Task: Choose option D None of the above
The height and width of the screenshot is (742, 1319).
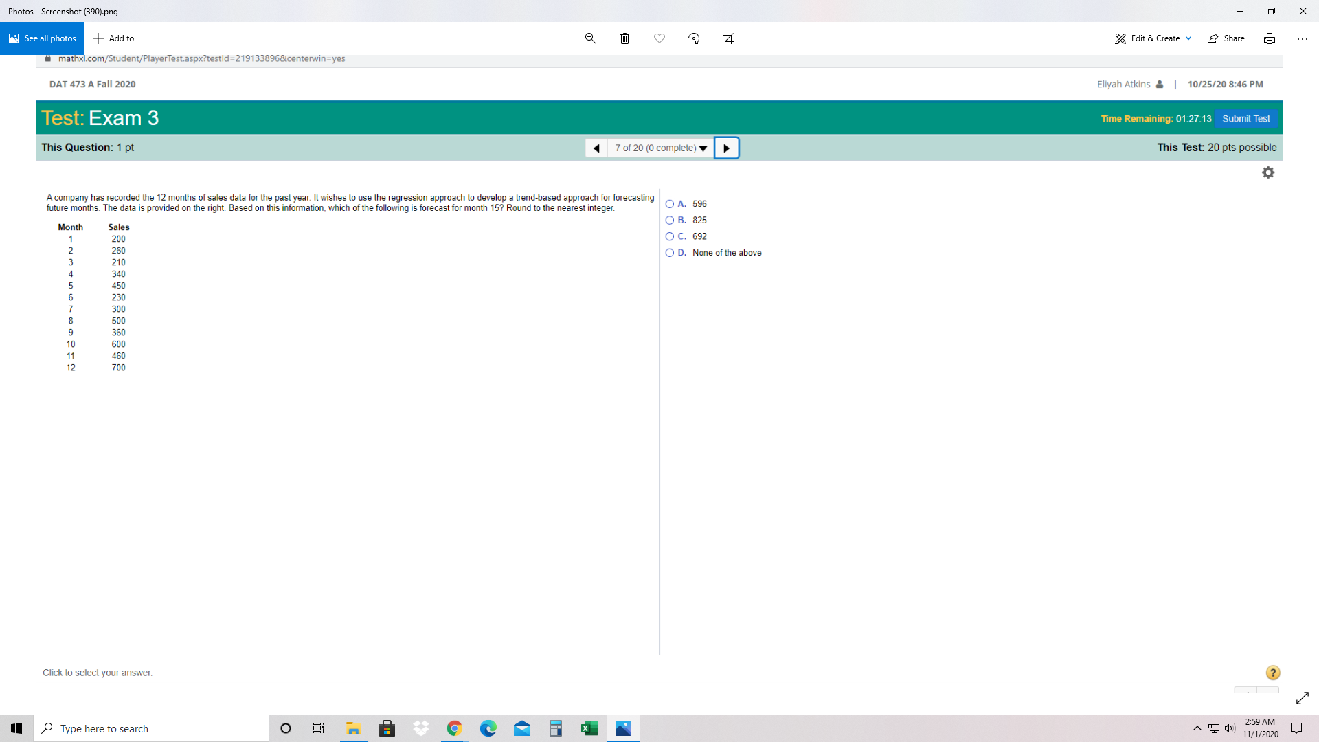Action: click(x=670, y=253)
